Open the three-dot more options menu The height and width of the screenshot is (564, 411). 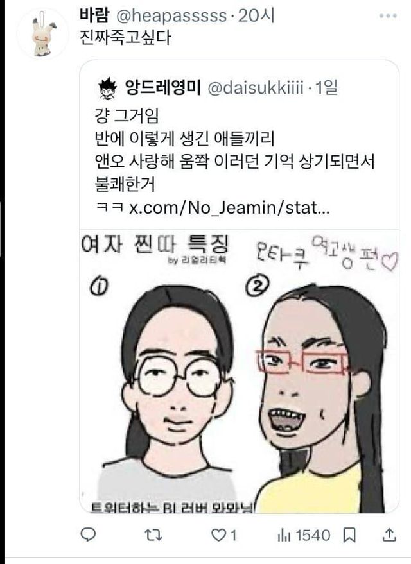click(388, 16)
